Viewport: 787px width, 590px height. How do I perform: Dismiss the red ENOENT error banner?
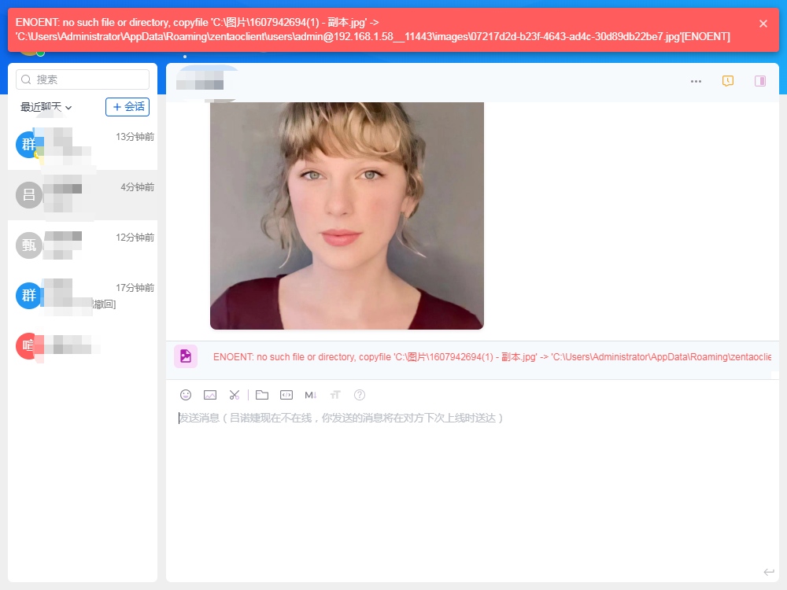[763, 24]
